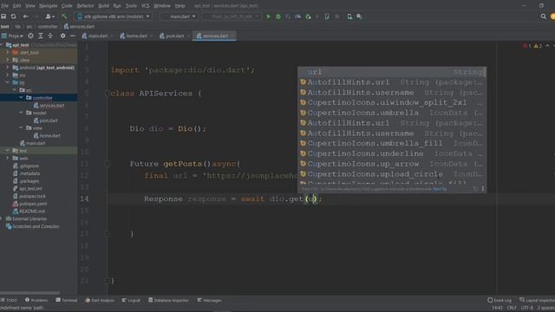Open the Problems tool window

click(x=36, y=300)
